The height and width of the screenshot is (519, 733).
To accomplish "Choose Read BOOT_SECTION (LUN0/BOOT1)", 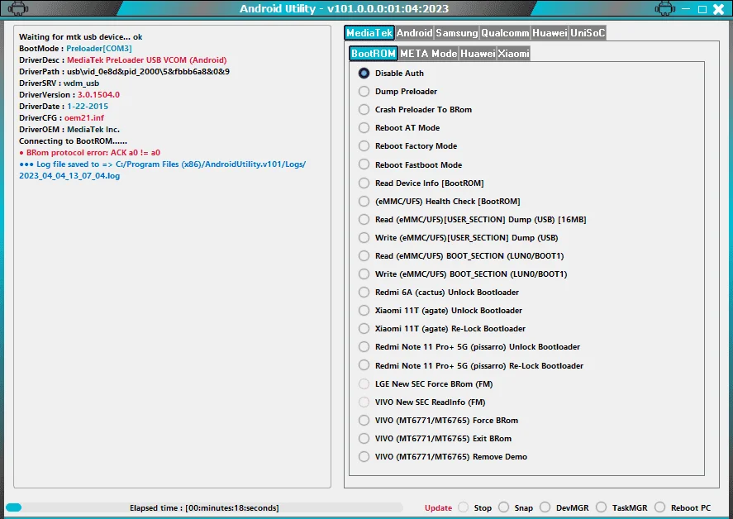I will pyautogui.click(x=364, y=256).
